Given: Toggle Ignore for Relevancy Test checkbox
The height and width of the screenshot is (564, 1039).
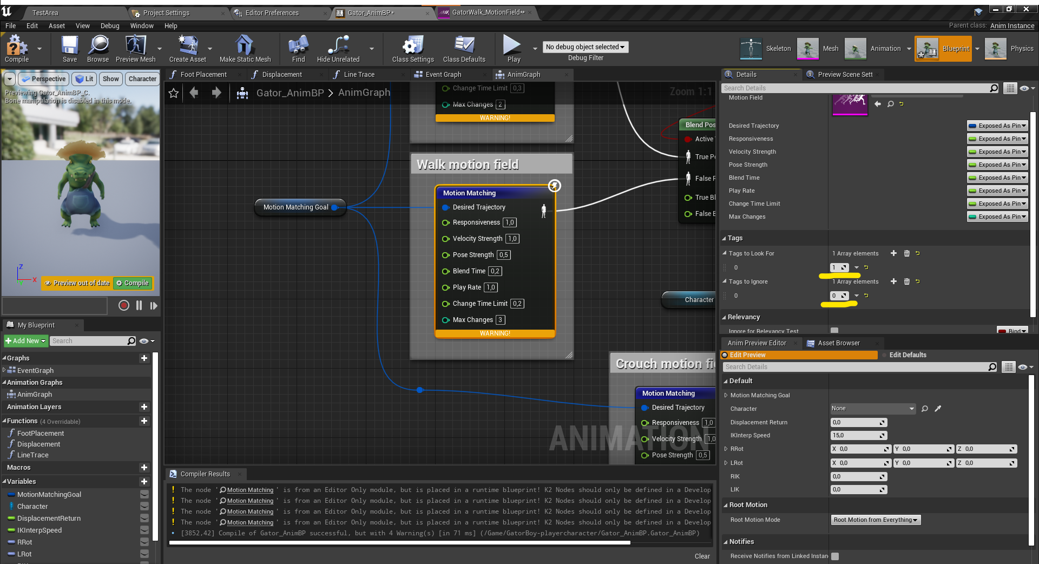Looking at the screenshot, I should coord(834,330).
